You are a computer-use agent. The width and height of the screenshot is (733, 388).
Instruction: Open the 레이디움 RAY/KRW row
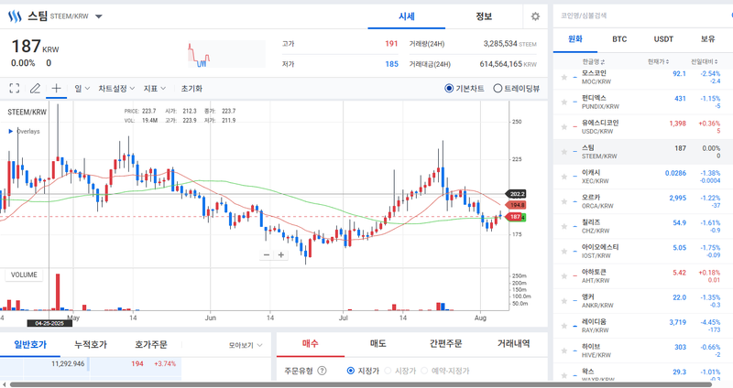pos(643,326)
